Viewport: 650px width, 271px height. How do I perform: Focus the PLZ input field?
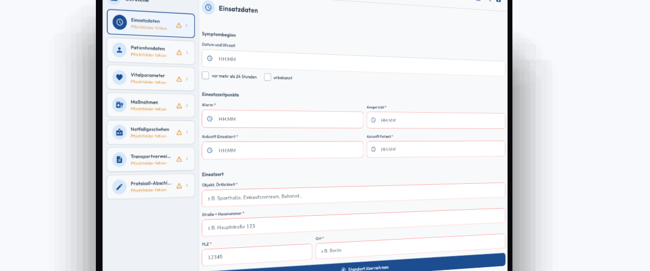click(257, 255)
